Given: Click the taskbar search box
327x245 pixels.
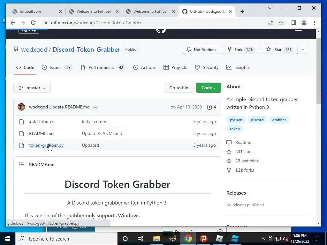Looking at the screenshot, I should (x=66, y=239).
